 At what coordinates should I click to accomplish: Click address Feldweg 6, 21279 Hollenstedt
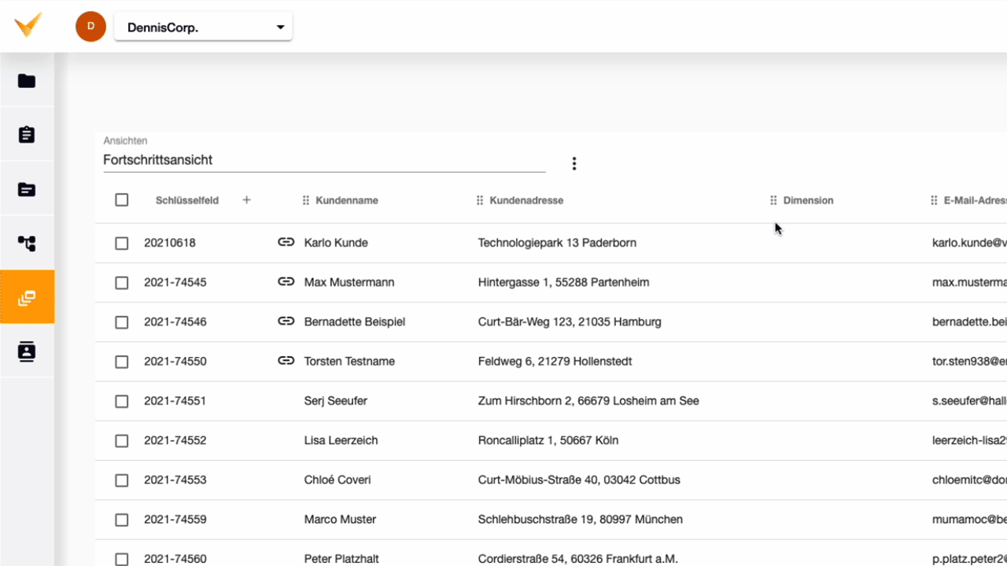pos(555,362)
